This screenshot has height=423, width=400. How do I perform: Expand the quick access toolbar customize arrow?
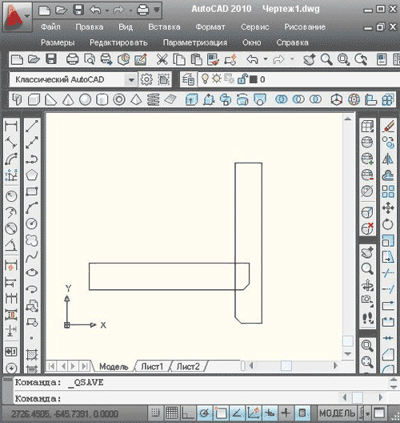(x=157, y=10)
